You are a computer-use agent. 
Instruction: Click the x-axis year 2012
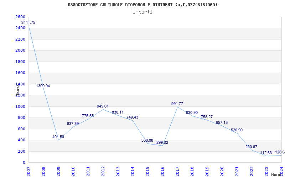(x=103, y=172)
